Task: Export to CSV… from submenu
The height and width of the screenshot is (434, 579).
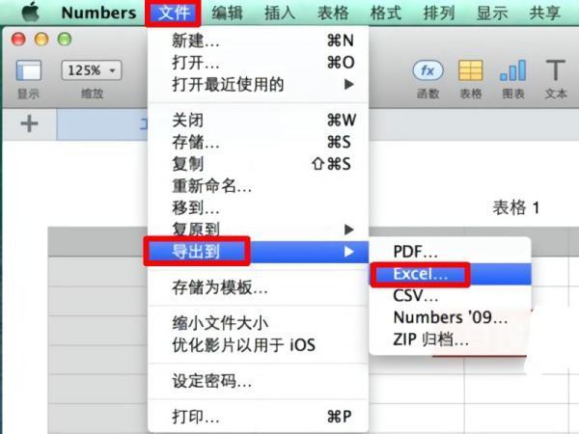Action: click(450, 296)
